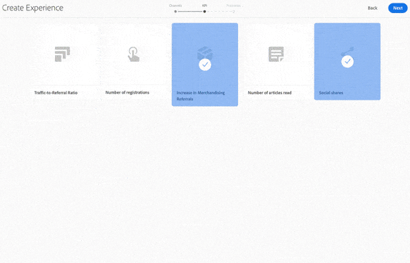The width and height of the screenshot is (410, 263).
Task: Select the KPI step marker
Action: (204, 11)
